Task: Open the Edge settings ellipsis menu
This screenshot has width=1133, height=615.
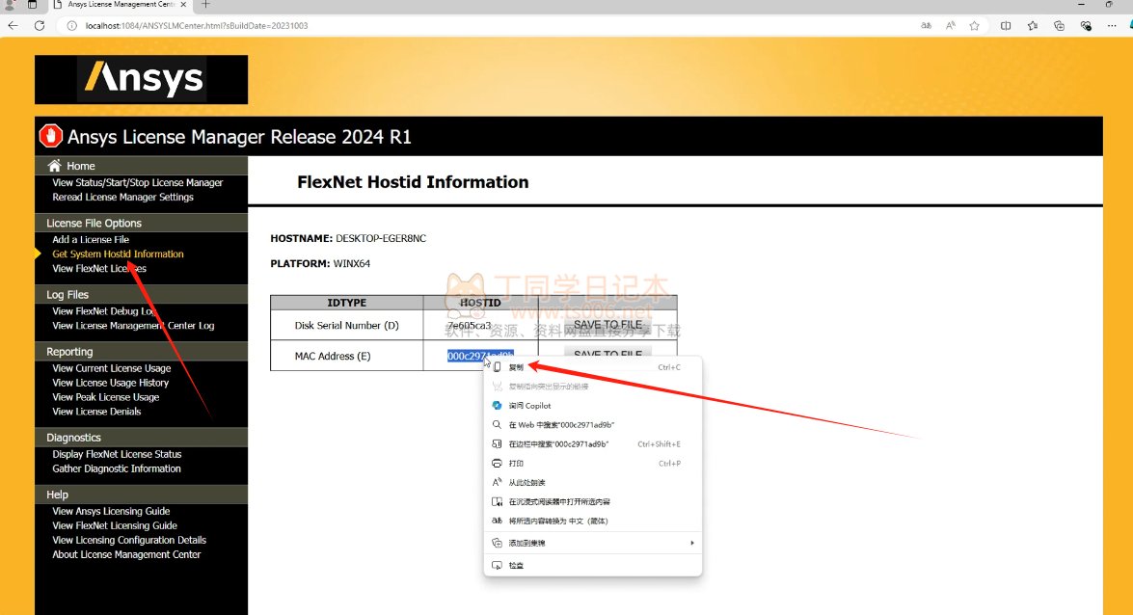Action: (1113, 26)
